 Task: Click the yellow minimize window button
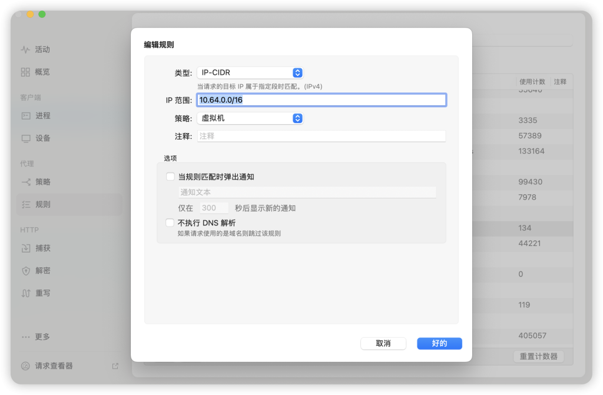[x=30, y=14]
